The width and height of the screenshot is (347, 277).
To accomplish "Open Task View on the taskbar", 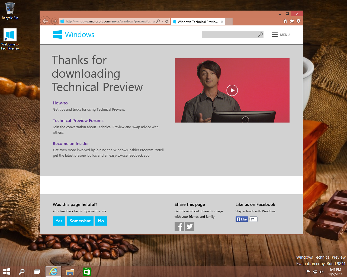I will pos(37,272).
